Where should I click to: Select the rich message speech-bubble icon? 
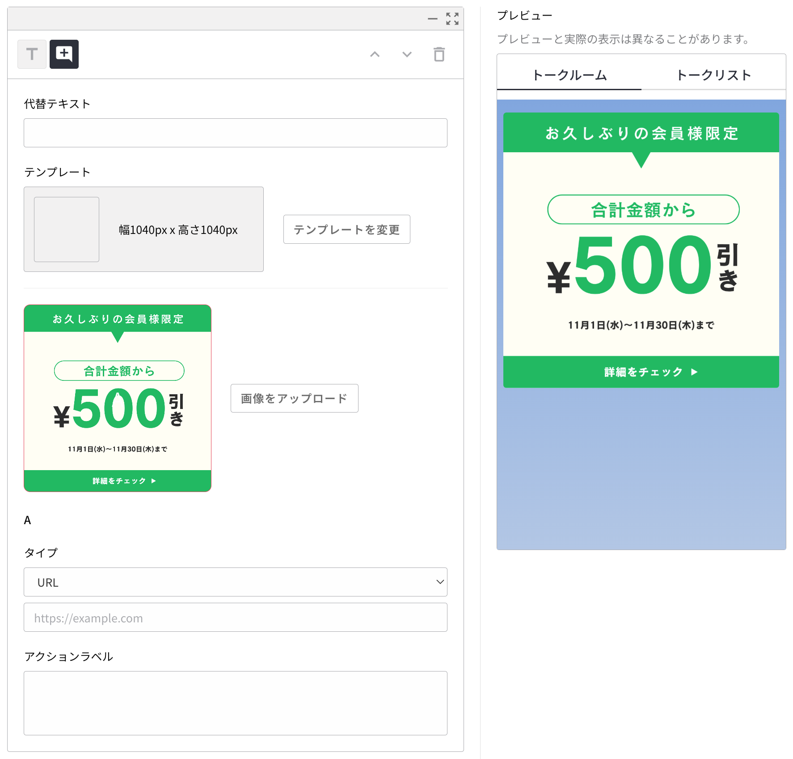click(64, 54)
